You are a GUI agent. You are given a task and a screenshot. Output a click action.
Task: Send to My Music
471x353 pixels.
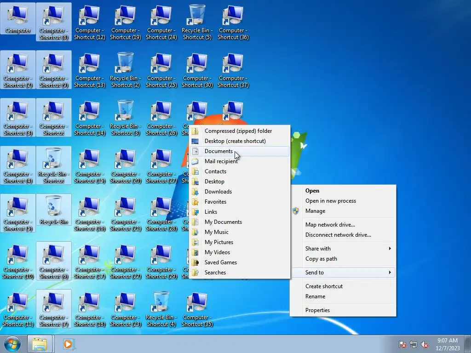coord(239,232)
